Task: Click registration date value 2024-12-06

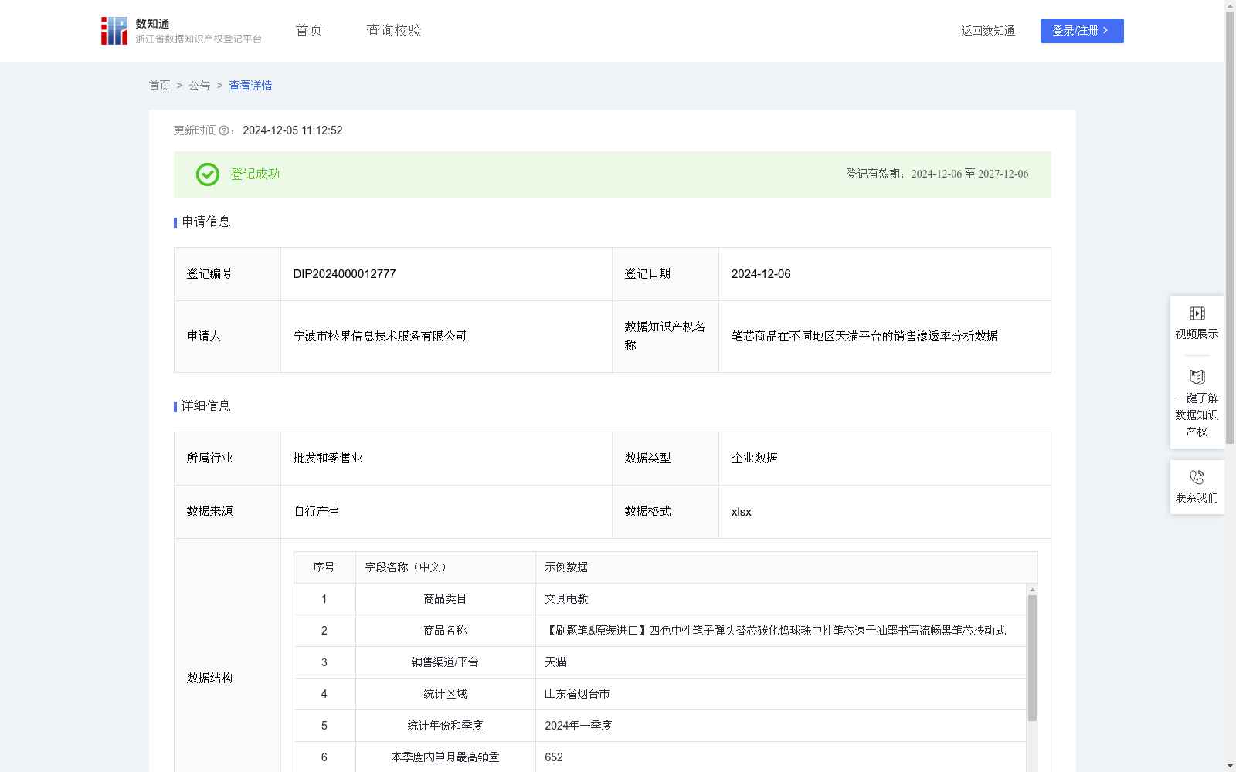Action: coord(761,274)
